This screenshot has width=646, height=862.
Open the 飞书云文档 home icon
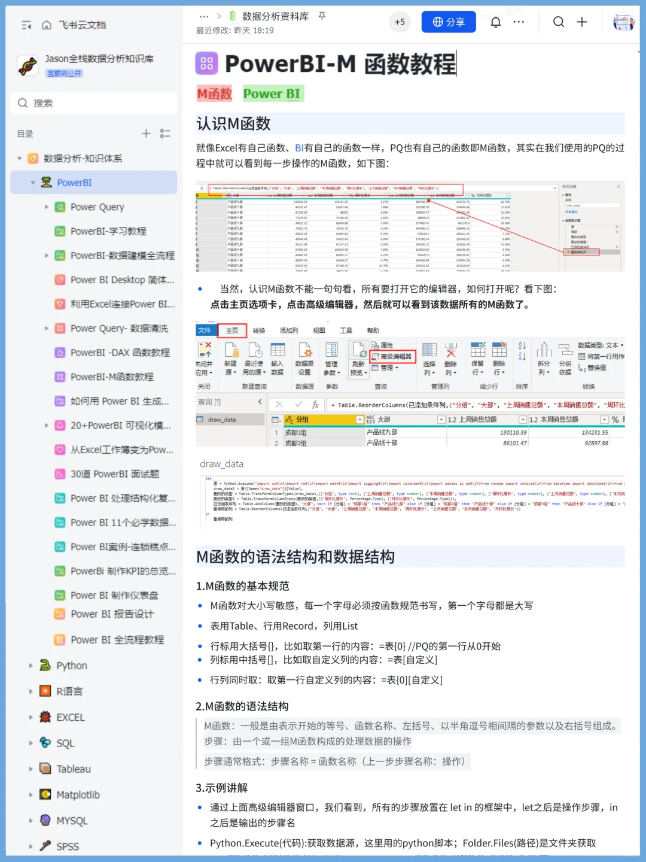point(46,25)
